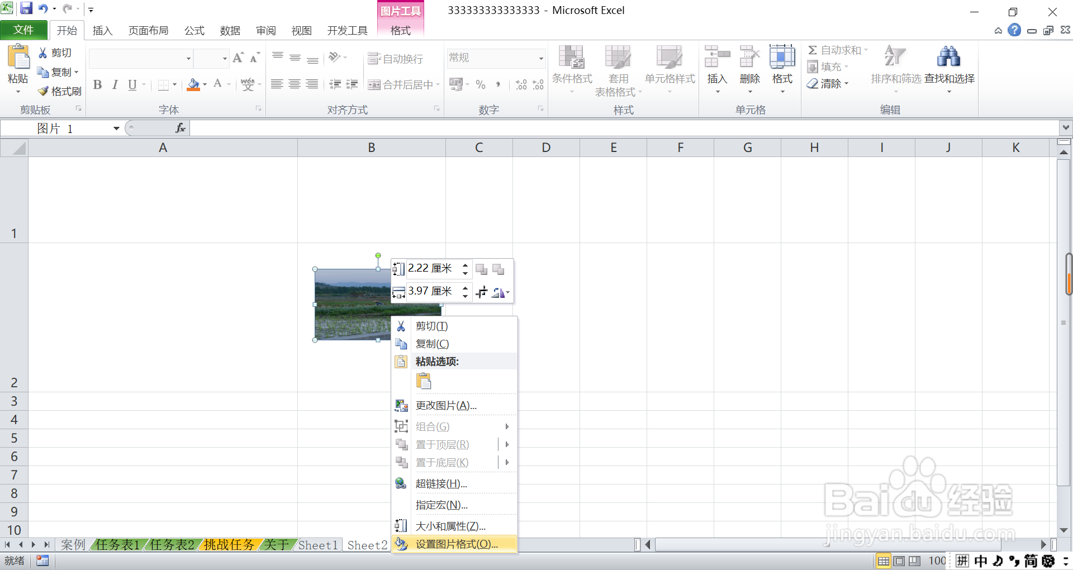This screenshot has height=570, width=1073.
Task: Click the font color A button
Action: click(218, 84)
